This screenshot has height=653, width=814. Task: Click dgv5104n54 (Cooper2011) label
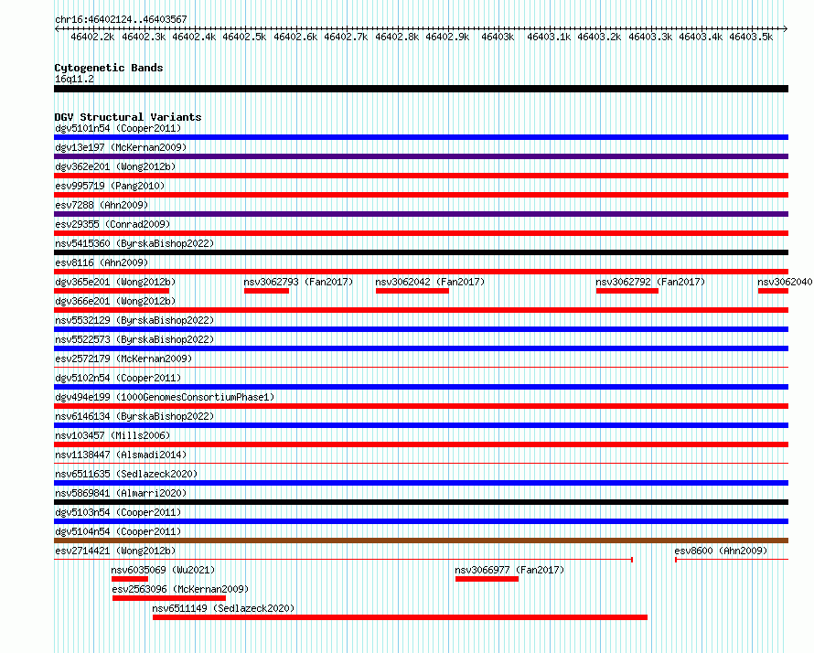118,531
